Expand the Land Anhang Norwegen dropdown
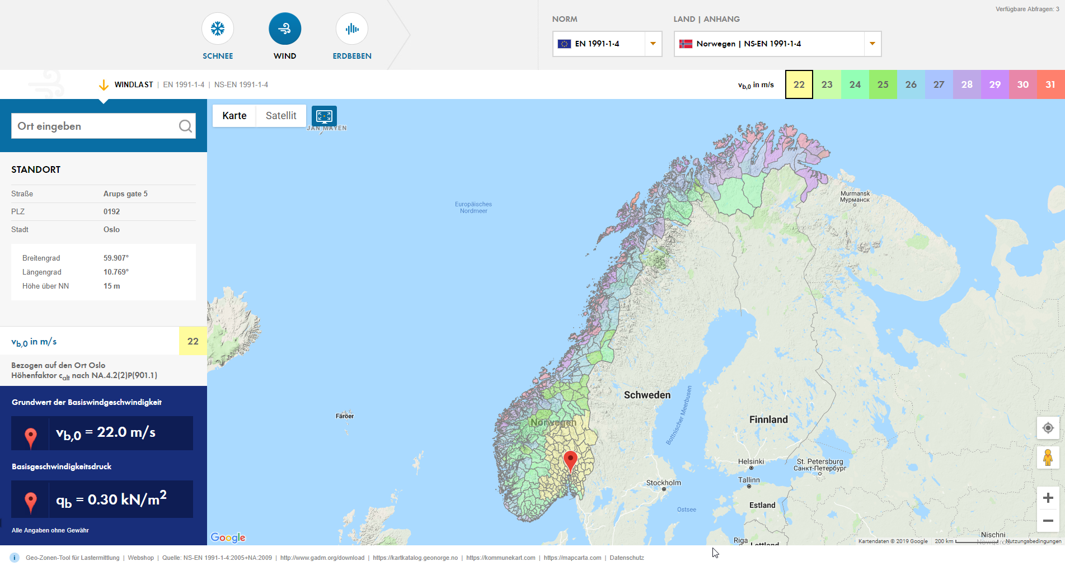This screenshot has width=1065, height=566. pos(777,44)
